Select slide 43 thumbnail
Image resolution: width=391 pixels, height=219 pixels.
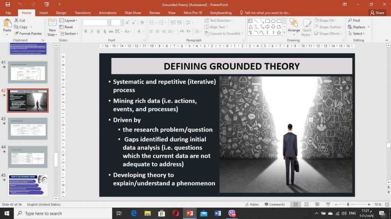[27, 129]
